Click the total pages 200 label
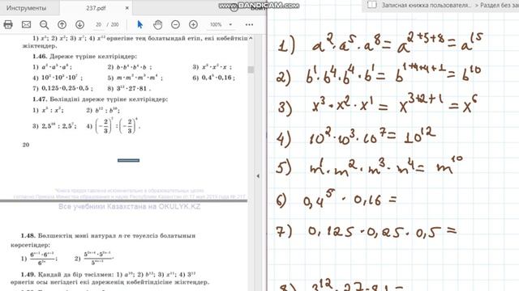 (115, 24)
